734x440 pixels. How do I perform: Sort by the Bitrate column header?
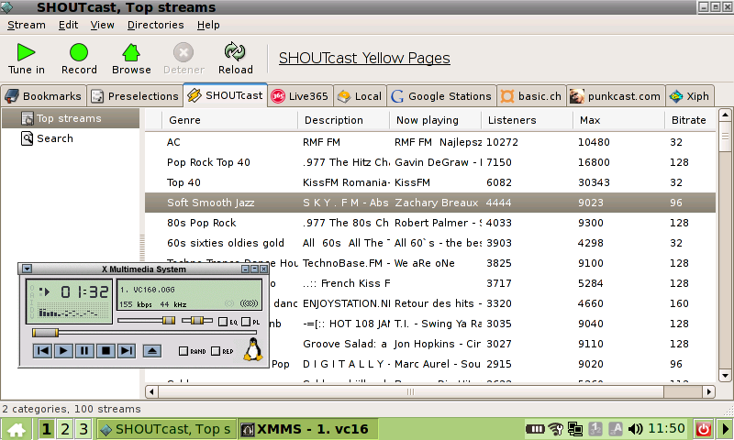click(691, 120)
